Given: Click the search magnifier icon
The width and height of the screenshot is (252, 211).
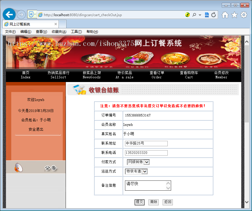Looking at the screenshot, I should coord(194,14).
